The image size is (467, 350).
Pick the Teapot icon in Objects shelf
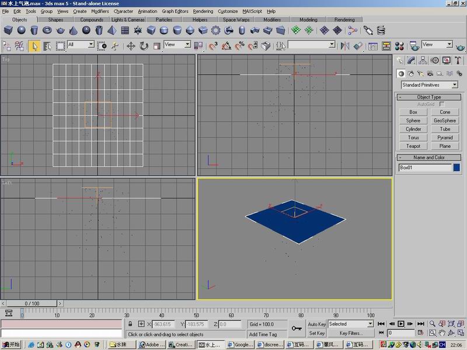coord(60,30)
